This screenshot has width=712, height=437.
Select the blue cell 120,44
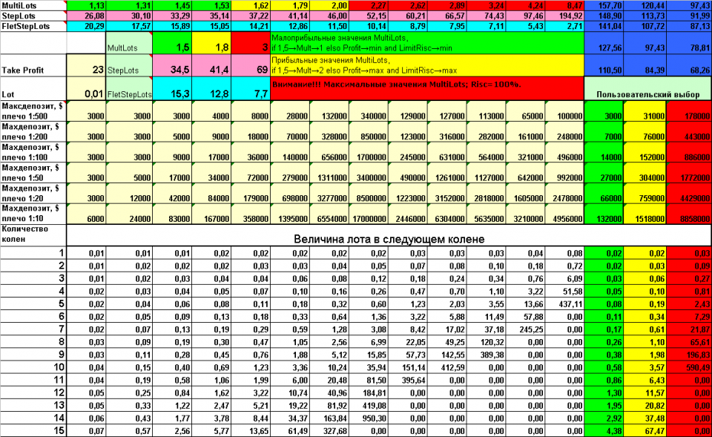click(x=645, y=5)
